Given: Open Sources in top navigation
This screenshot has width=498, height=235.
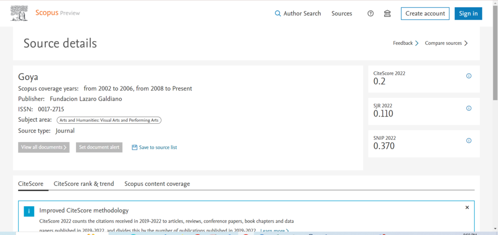Looking at the screenshot, I should 341,14.
